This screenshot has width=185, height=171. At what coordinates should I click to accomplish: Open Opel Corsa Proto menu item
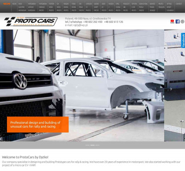[x=118, y=7]
